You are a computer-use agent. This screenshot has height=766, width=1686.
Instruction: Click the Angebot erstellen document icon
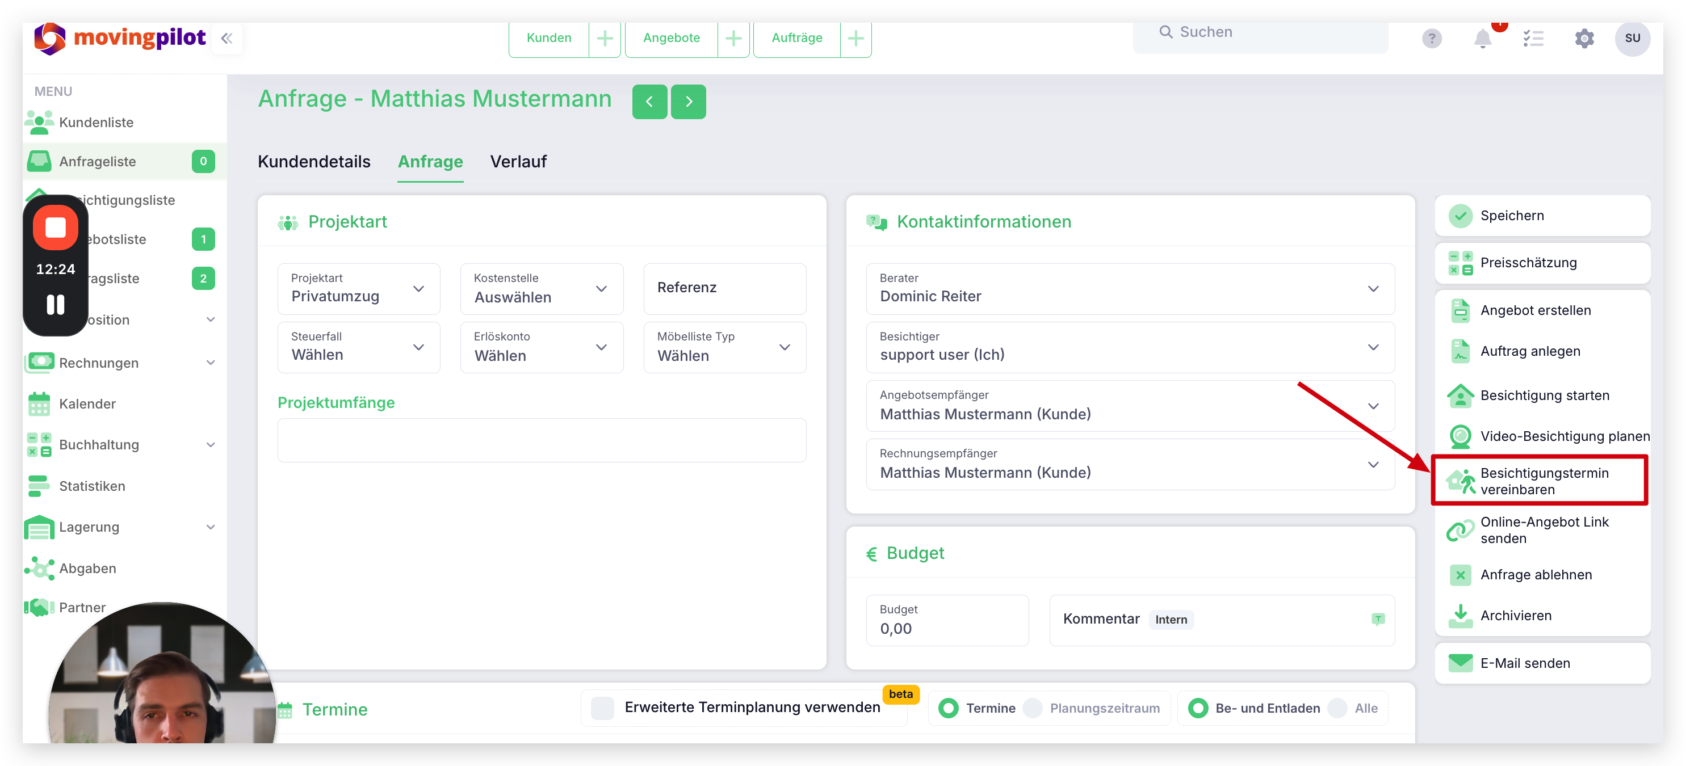pos(1459,311)
